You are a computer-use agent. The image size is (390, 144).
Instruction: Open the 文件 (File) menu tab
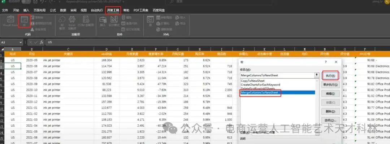(x=5, y=10)
